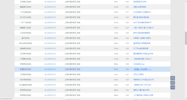Select the 湖北孝感[电信] node cell
The width and height of the screenshot is (187, 100).
pyautogui.click(x=25, y=79)
